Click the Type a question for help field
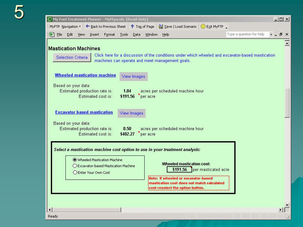 tap(248, 34)
